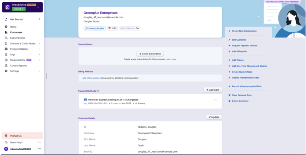
Task: Click the Need Help headset icon
Action: pyautogui.click(x=6, y=143)
